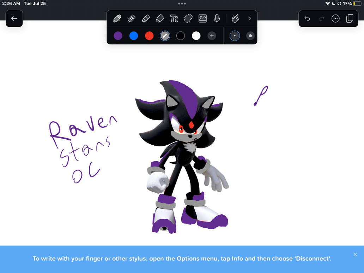This screenshot has width=364, height=273.
Task: Add a new color with plus button
Action: pos(212,36)
